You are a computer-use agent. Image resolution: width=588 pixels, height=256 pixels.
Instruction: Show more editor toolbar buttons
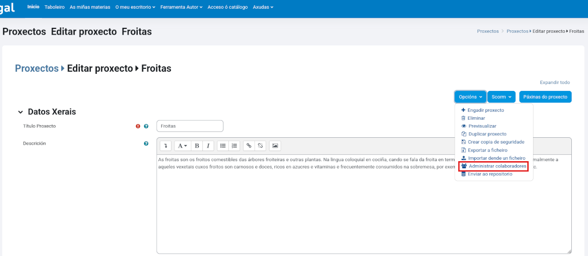tap(166, 146)
